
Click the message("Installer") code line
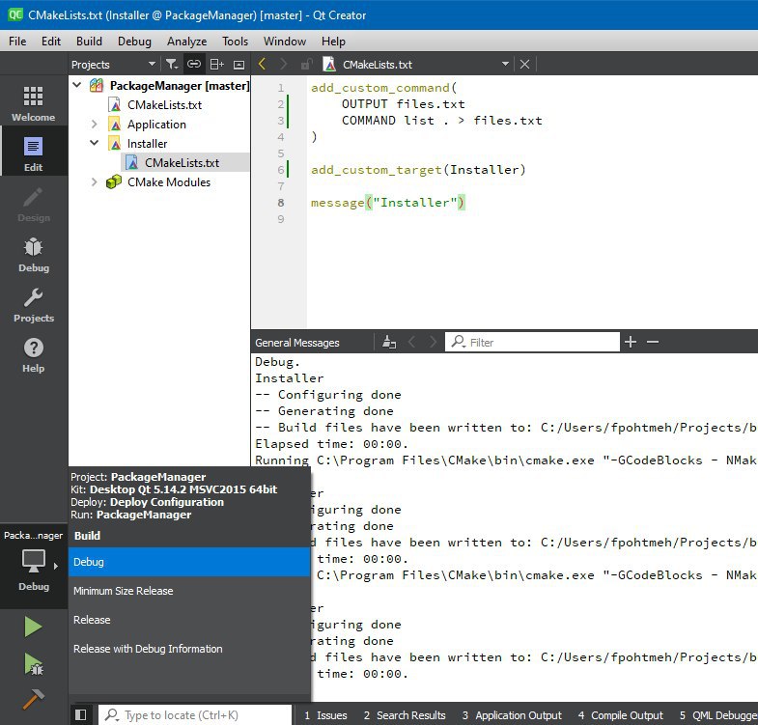click(x=387, y=203)
